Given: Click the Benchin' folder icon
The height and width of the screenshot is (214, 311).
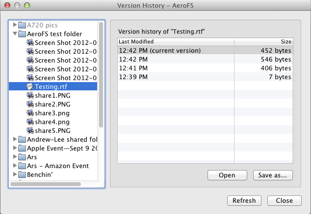Looking at the screenshot, I should click(22, 174).
